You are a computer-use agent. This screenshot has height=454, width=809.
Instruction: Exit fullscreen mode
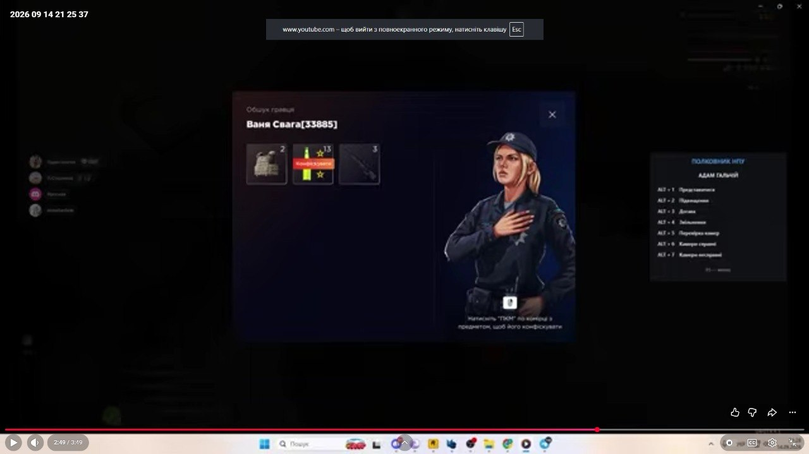point(793,443)
